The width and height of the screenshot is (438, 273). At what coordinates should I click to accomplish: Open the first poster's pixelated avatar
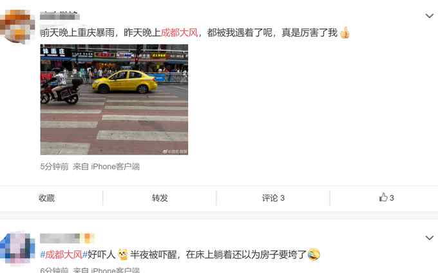(17, 26)
